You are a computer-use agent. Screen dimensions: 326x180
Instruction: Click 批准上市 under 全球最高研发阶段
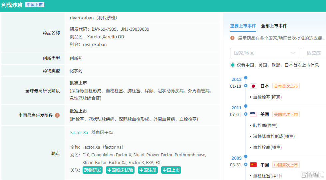point(78,83)
